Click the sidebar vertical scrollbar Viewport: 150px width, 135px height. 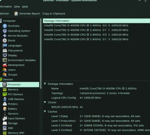click(41, 54)
